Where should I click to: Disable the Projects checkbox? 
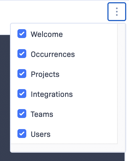[x=22, y=74]
